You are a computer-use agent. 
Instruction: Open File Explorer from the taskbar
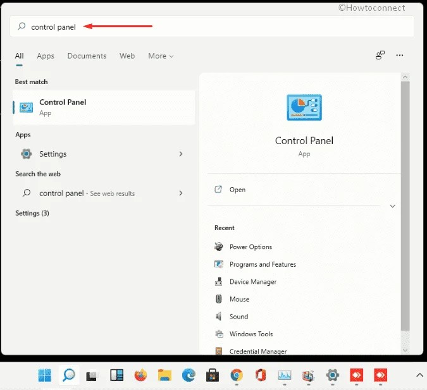coord(164,375)
